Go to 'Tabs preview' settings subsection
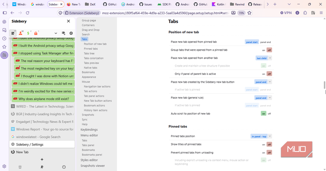Viewport: 326px width, 171px height. (91, 63)
